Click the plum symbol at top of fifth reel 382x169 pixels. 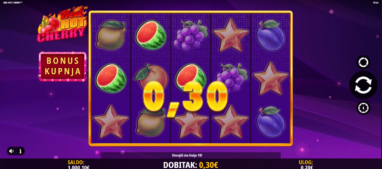270,35
